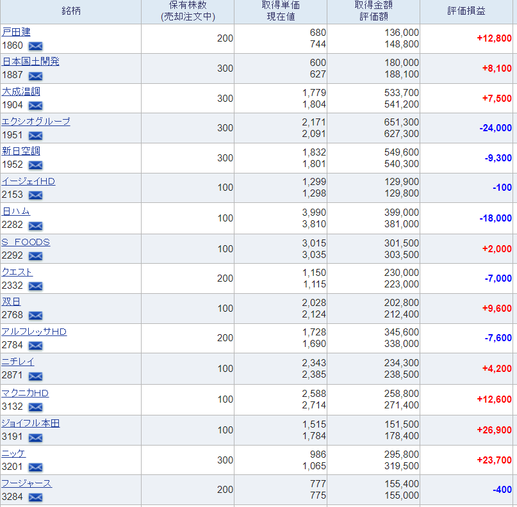Open the フージャース stock link
This screenshot has width=517, height=507.
(x=27, y=483)
